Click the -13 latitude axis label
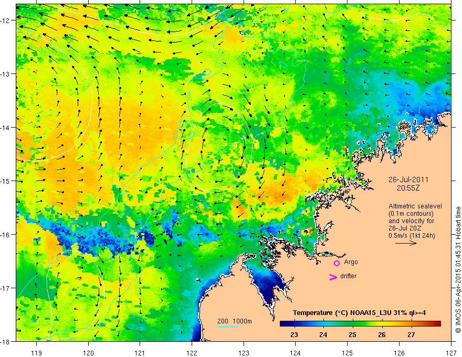 click(6, 74)
